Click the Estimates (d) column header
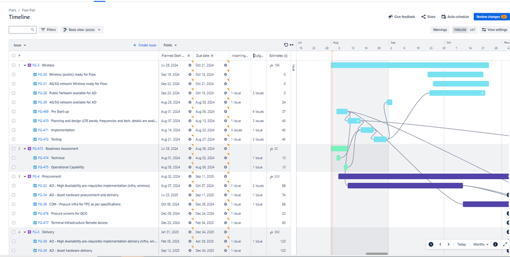Viewport: 510px width, 257px height. [x=278, y=56]
